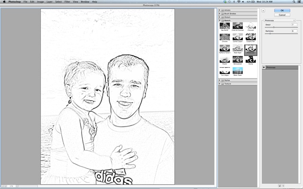Click the Cancel button
Viewport: 303px width, 189px height.
coord(282,15)
